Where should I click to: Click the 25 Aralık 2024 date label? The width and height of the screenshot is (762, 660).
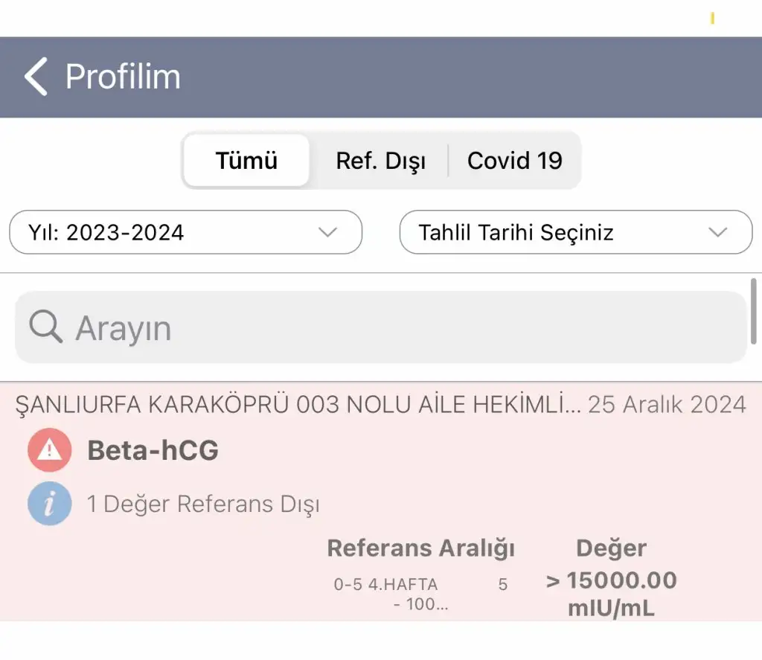(667, 404)
